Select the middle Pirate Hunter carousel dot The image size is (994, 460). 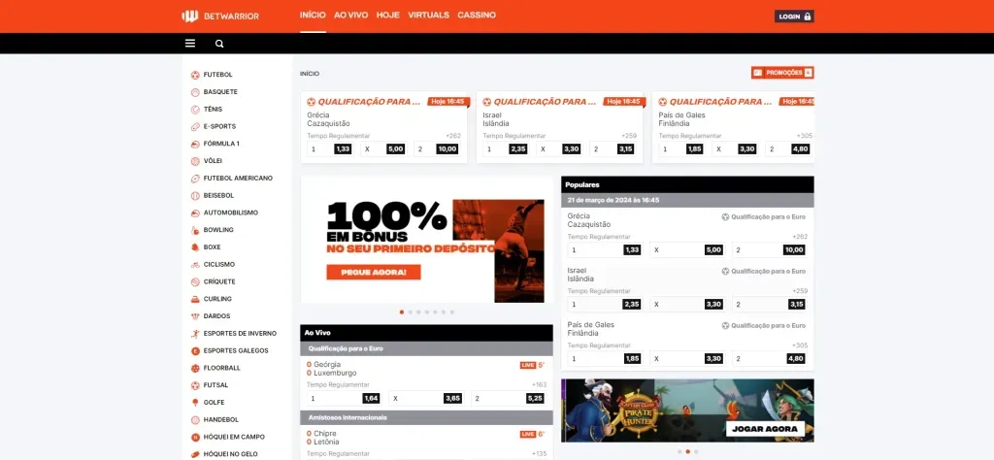[x=688, y=452]
